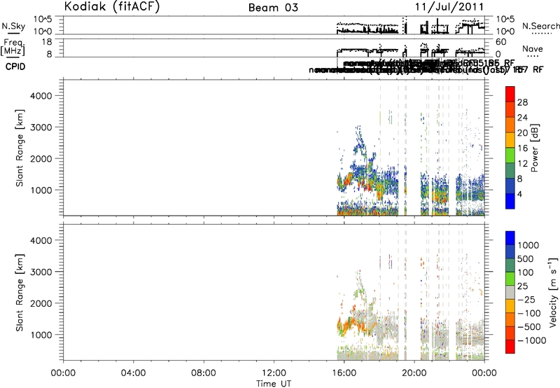Select the '3000' tick of the velocity panel
Image resolution: width=560 pixels, height=388 pixels.
[x=41, y=272]
